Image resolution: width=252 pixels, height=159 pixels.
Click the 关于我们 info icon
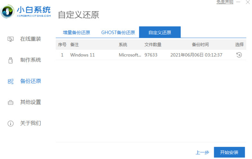click(x=11, y=124)
